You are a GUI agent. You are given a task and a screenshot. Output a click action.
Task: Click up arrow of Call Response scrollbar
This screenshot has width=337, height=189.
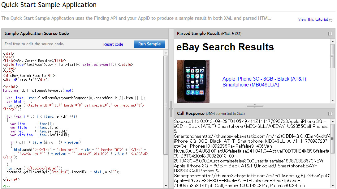(332, 121)
